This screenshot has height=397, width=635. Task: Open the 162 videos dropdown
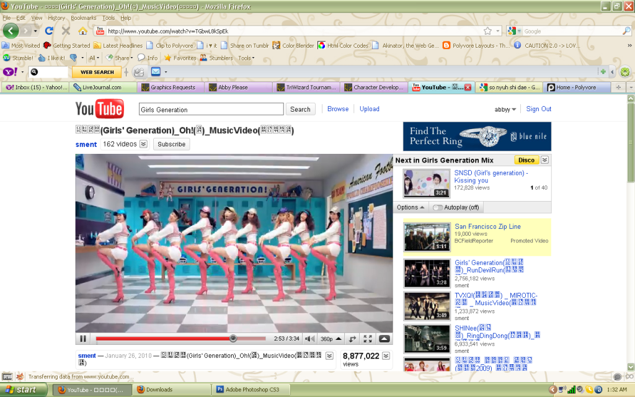[143, 144]
